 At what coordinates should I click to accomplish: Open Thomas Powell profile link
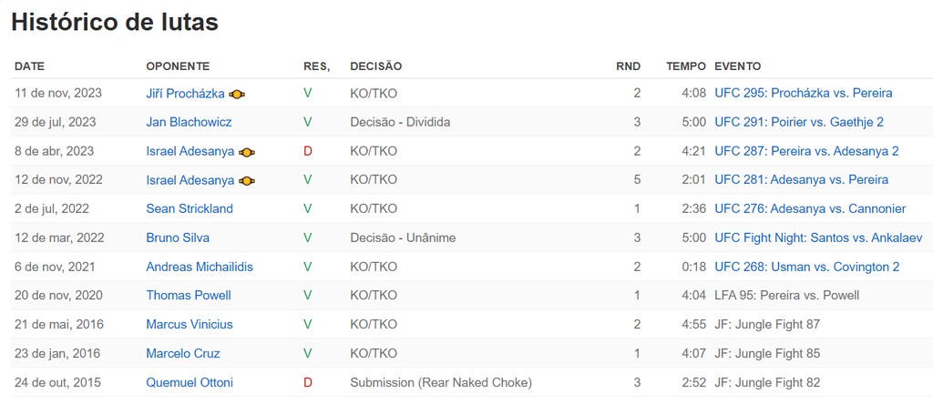coord(189,296)
